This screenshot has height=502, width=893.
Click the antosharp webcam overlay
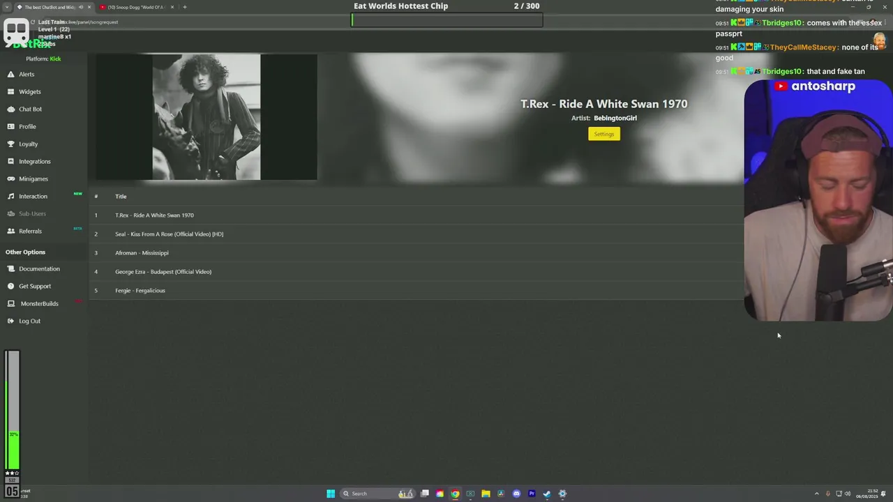(818, 201)
